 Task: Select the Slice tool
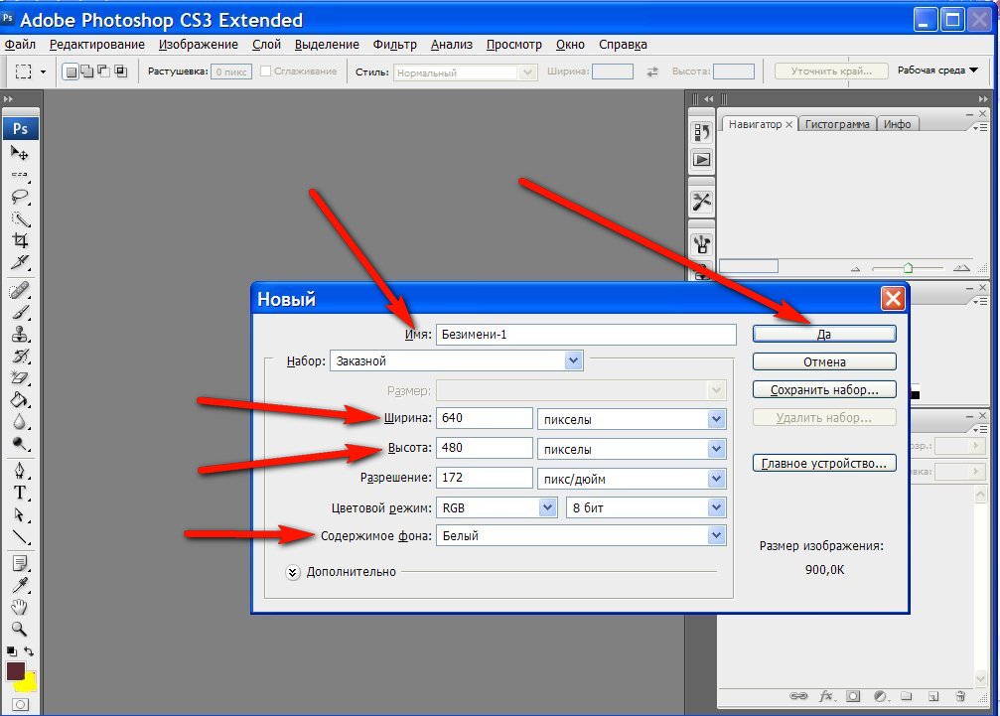coord(20,262)
